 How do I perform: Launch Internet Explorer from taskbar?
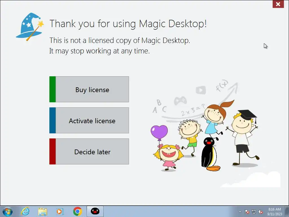25,211
